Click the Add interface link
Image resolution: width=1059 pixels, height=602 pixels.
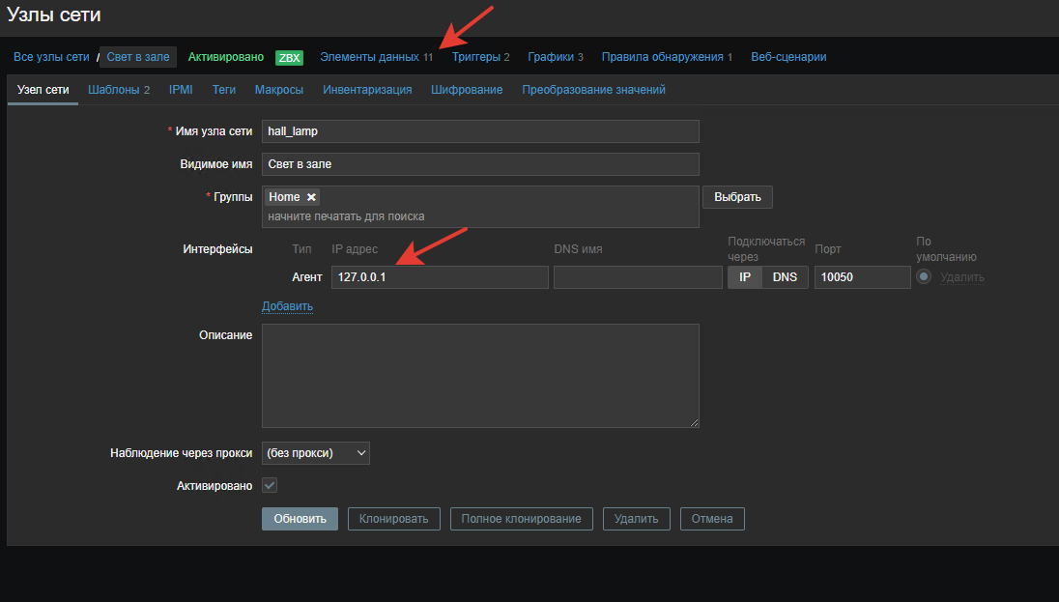[x=287, y=306]
